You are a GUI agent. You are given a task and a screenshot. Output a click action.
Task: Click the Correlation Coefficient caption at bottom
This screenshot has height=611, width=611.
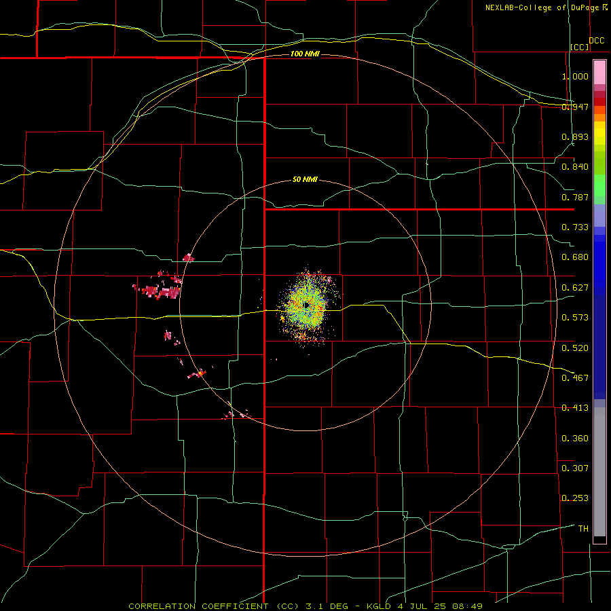click(305, 606)
